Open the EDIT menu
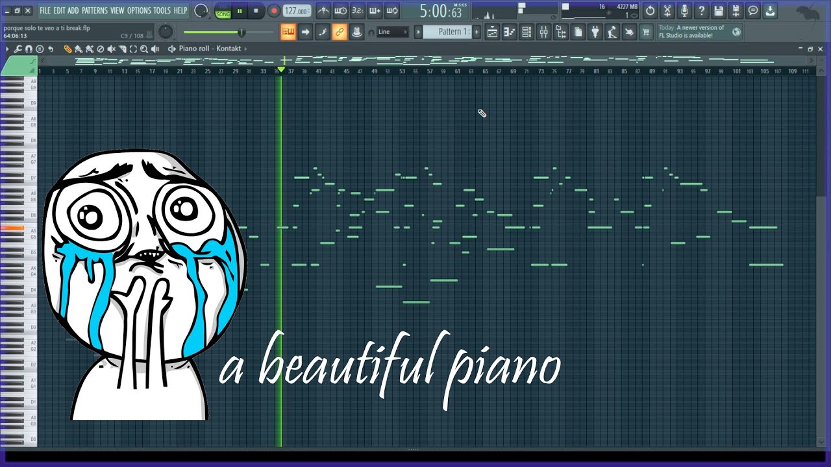This screenshot has height=467, width=831. coord(59,10)
